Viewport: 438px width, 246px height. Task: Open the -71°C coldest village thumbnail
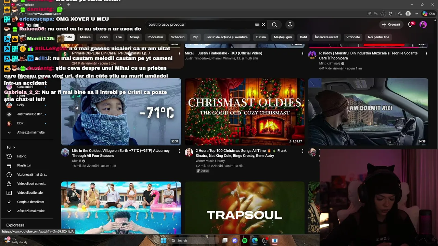coord(121,112)
